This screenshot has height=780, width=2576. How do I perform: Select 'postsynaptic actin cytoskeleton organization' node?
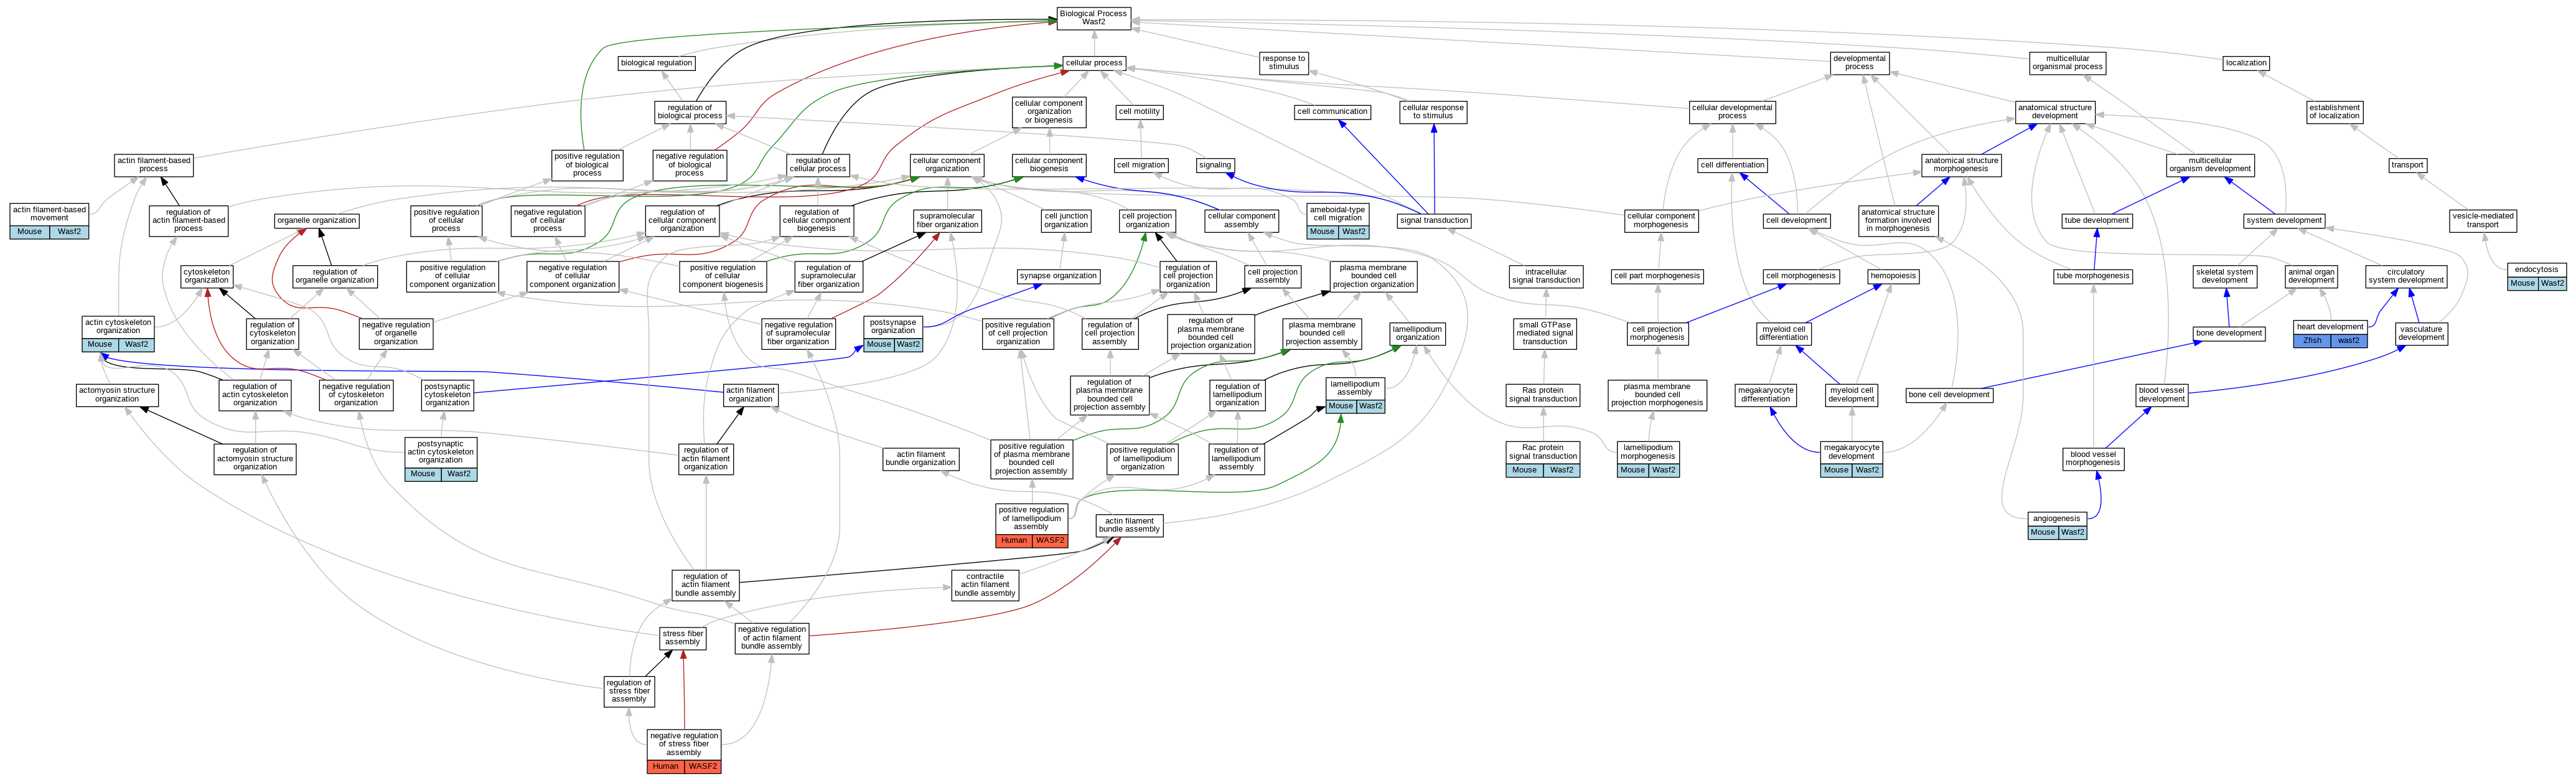coord(440,459)
